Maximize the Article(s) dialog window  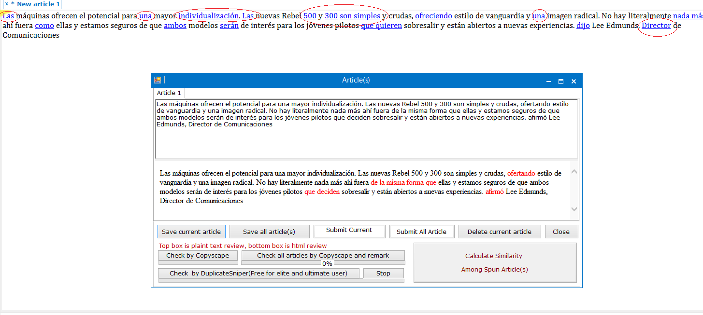[x=560, y=82]
